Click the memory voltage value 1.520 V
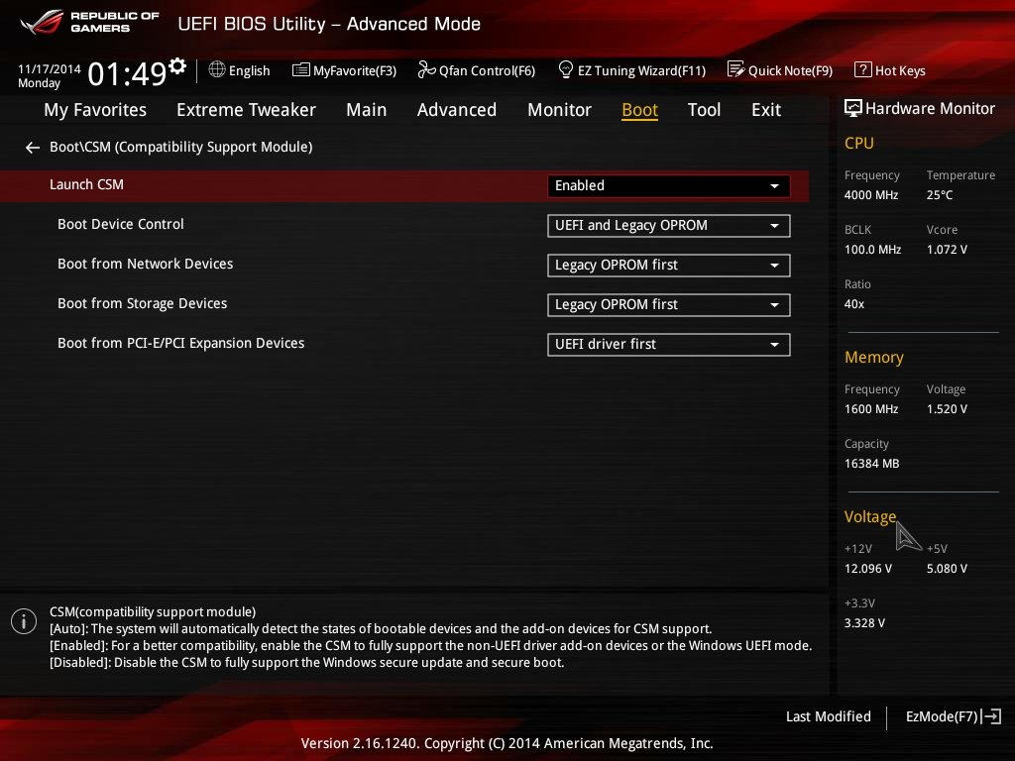 coord(947,409)
